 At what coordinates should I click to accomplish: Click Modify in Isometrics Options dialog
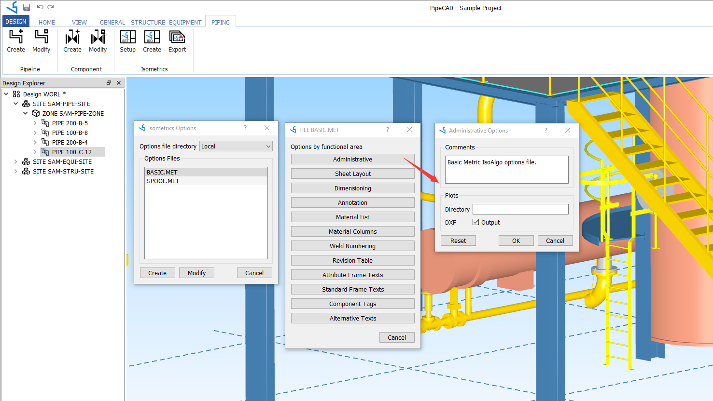pos(197,273)
